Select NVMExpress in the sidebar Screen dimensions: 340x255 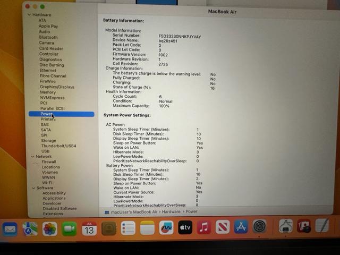coord(52,98)
